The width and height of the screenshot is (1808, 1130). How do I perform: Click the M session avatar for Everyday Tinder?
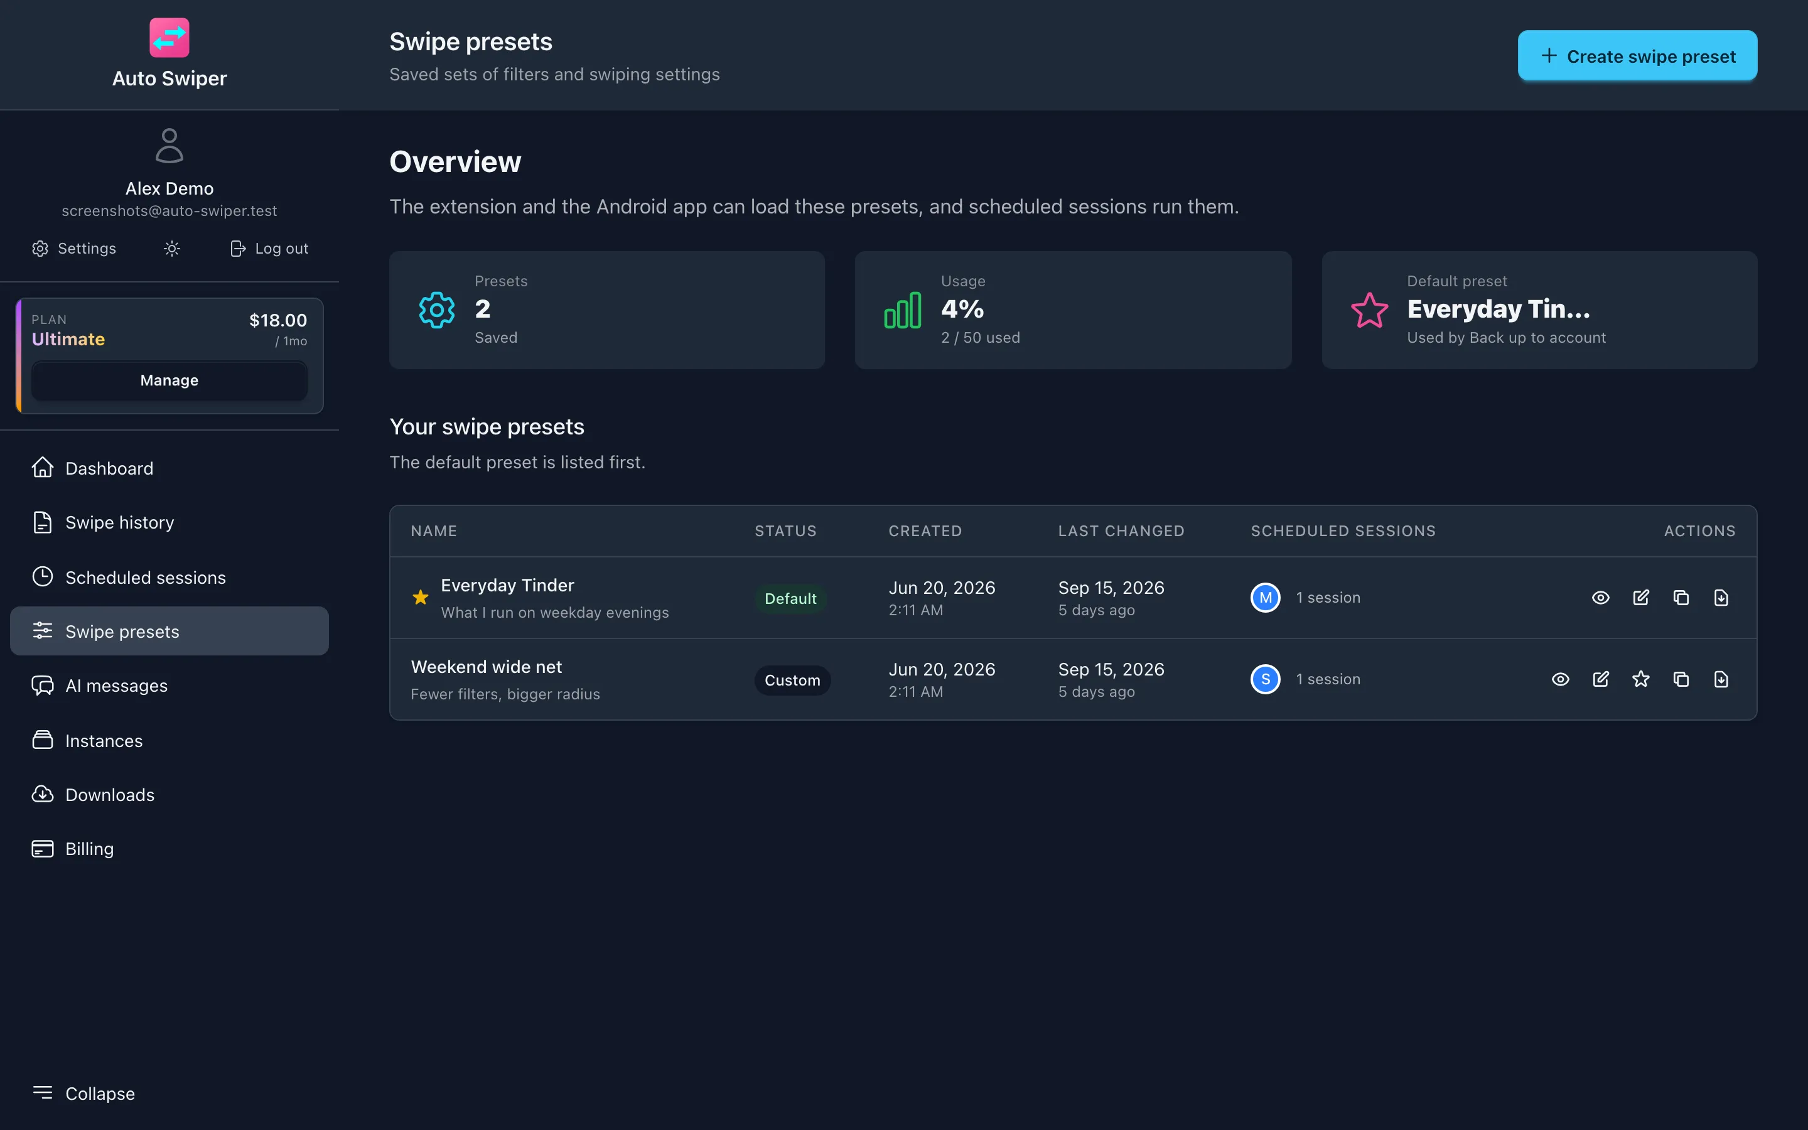(x=1266, y=597)
